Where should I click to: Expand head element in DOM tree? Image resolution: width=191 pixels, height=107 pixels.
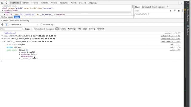tap(3, 10)
